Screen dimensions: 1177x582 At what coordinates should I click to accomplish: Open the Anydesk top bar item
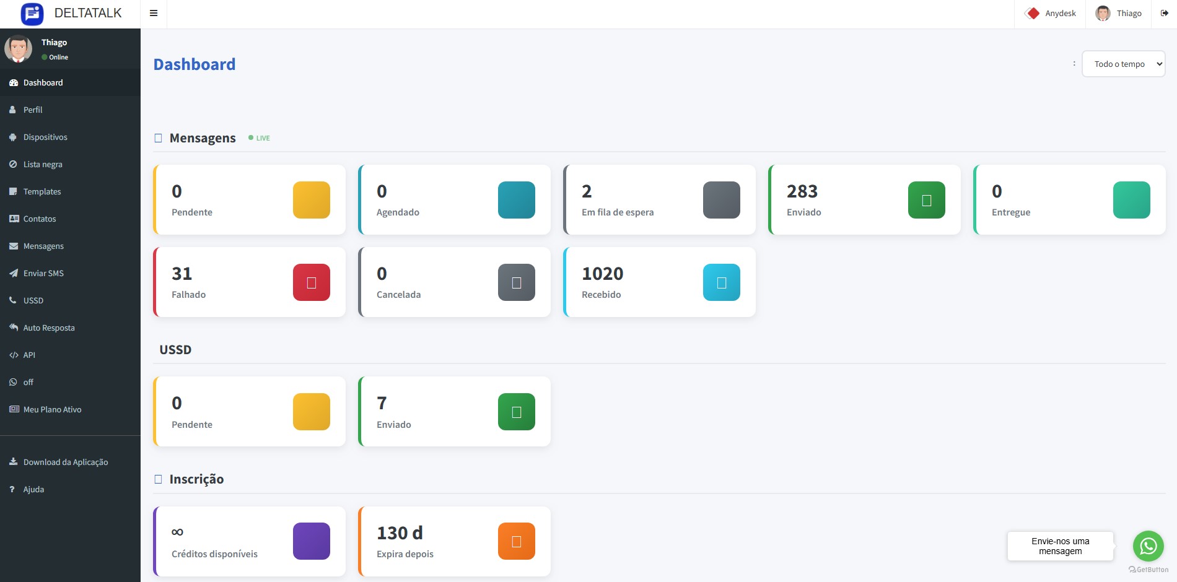(x=1051, y=13)
